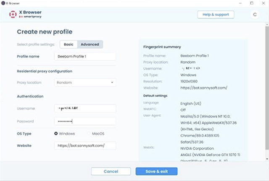This screenshot has height=181, width=269.
Task: Select MacOS OS type radio button
Action: [89, 133]
